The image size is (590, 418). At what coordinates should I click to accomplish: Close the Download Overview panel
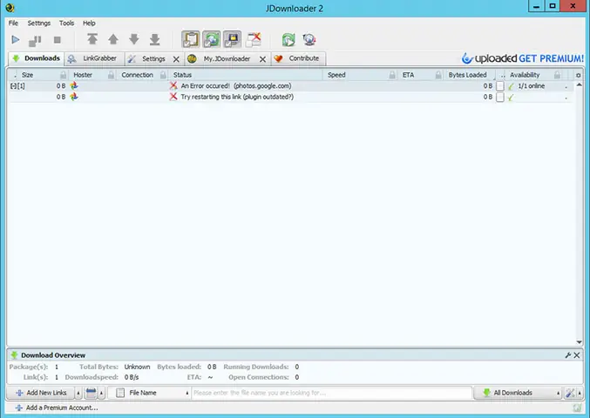[577, 355]
